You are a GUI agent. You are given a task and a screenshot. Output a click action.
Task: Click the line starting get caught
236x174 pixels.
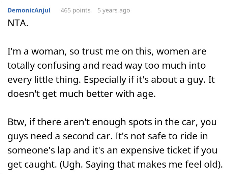coord(115,165)
